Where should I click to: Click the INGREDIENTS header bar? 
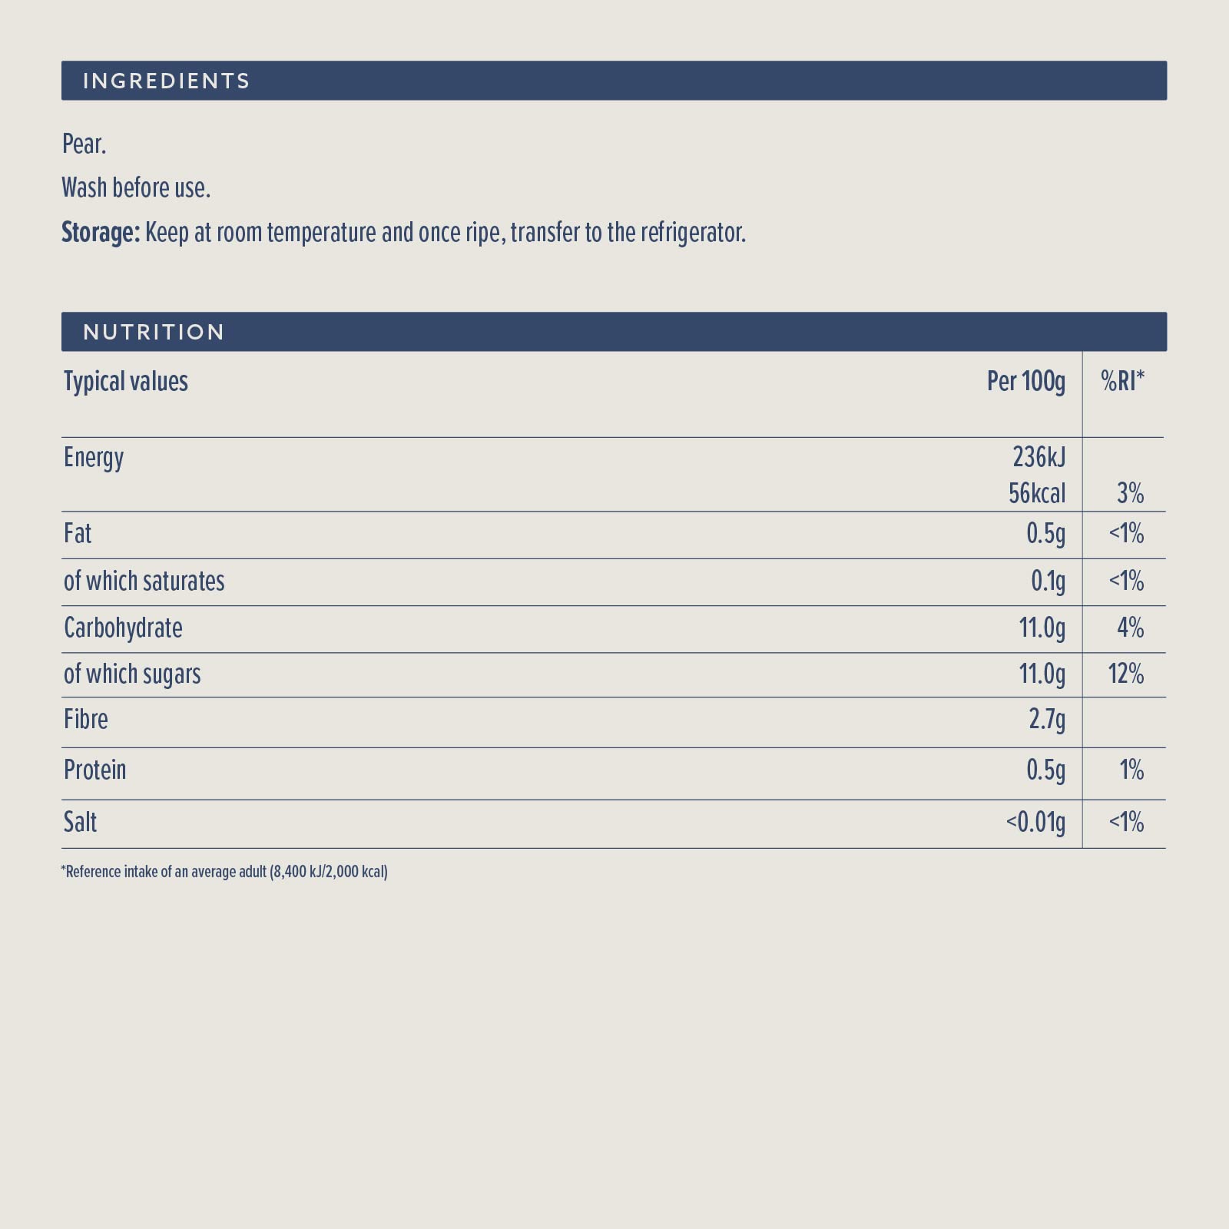click(613, 81)
